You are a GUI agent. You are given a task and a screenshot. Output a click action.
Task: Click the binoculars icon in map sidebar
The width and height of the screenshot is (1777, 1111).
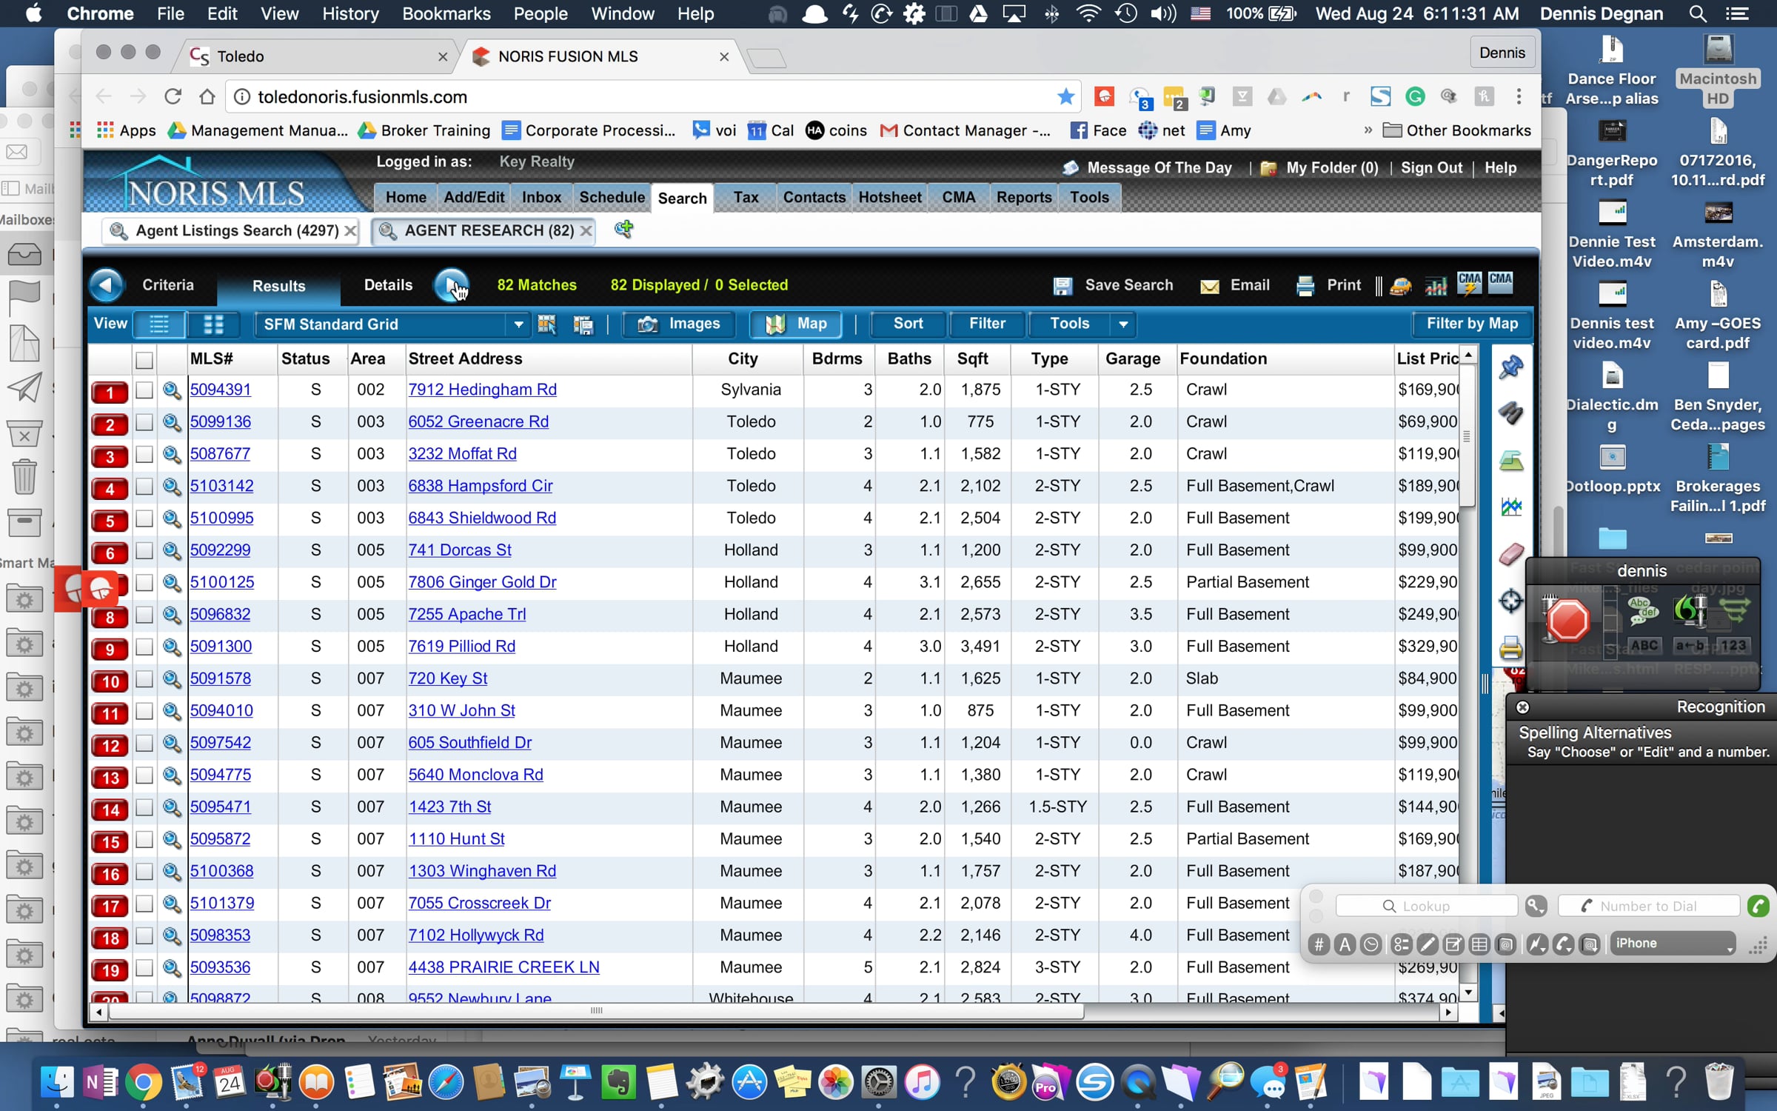click(x=1510, y=413)
